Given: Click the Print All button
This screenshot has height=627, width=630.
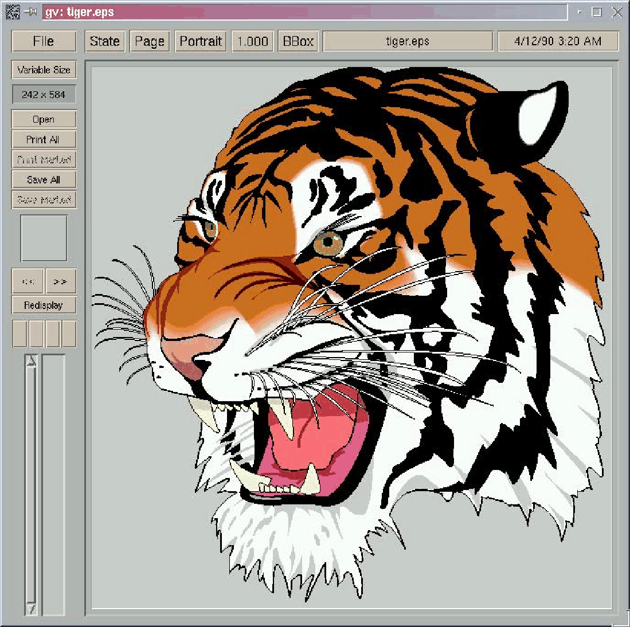Looking at the screenshot, I should pos(44,139).
